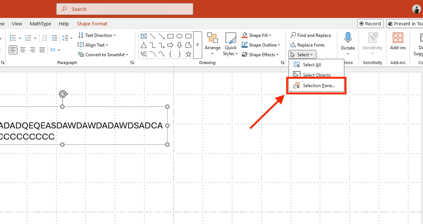Expand the shapes gallery more arrow
This screenshot has width=423, height=224.
(x=197, y=45)
